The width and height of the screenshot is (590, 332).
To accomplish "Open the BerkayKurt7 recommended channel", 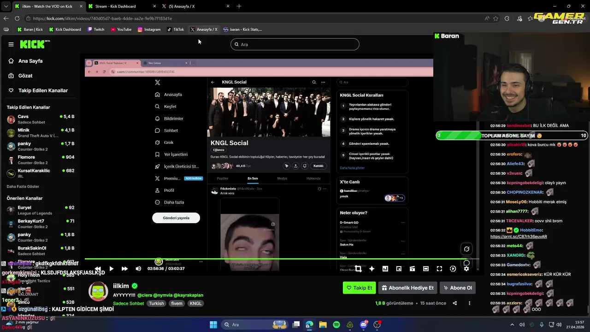I will pyautogui.click(x=41, y=224).
